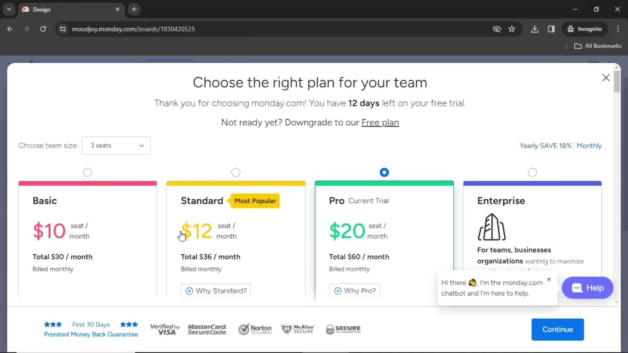This screenshot has height=353, width=628.
Task: Click the chatbot emoji icon
Action: [x=471, y=282]
